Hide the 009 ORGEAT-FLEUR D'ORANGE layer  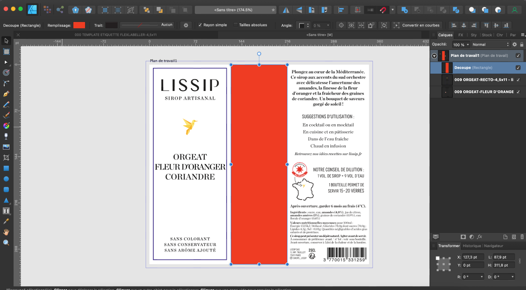tap(518, 92)
